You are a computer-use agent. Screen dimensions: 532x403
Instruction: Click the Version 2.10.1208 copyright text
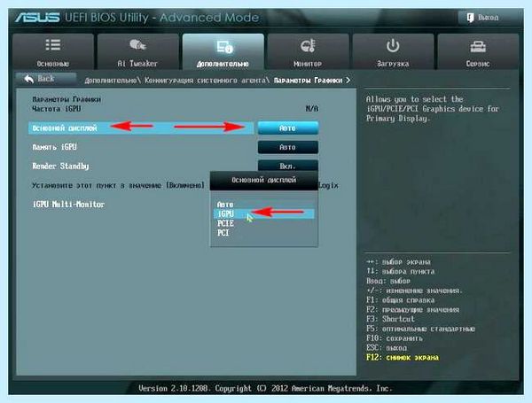(x=265, y=388)
